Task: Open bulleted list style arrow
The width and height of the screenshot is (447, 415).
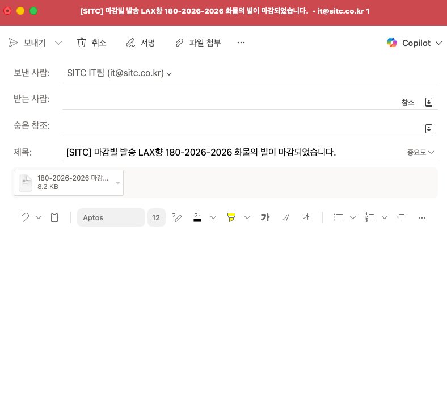Action: [x=353, y=217]
